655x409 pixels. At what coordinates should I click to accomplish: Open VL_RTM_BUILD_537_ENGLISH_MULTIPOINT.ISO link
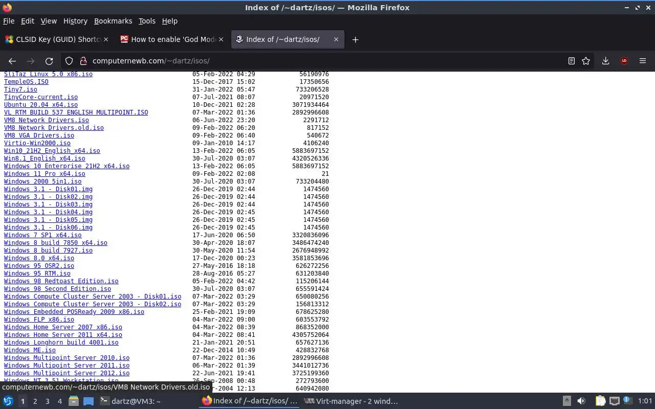[76, 112]
